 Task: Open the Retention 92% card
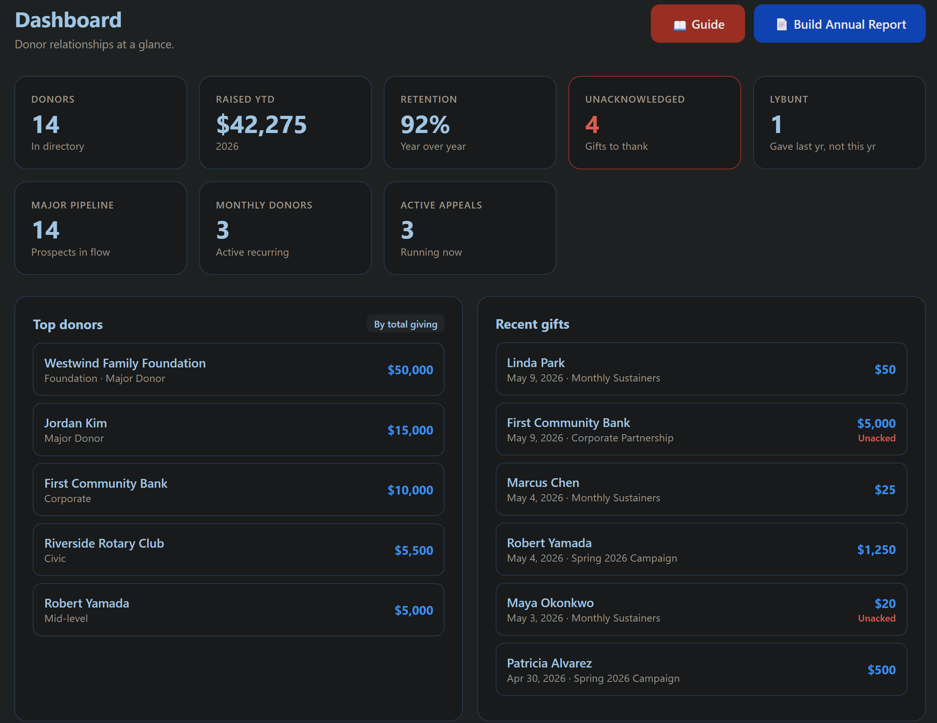point(470,123)
